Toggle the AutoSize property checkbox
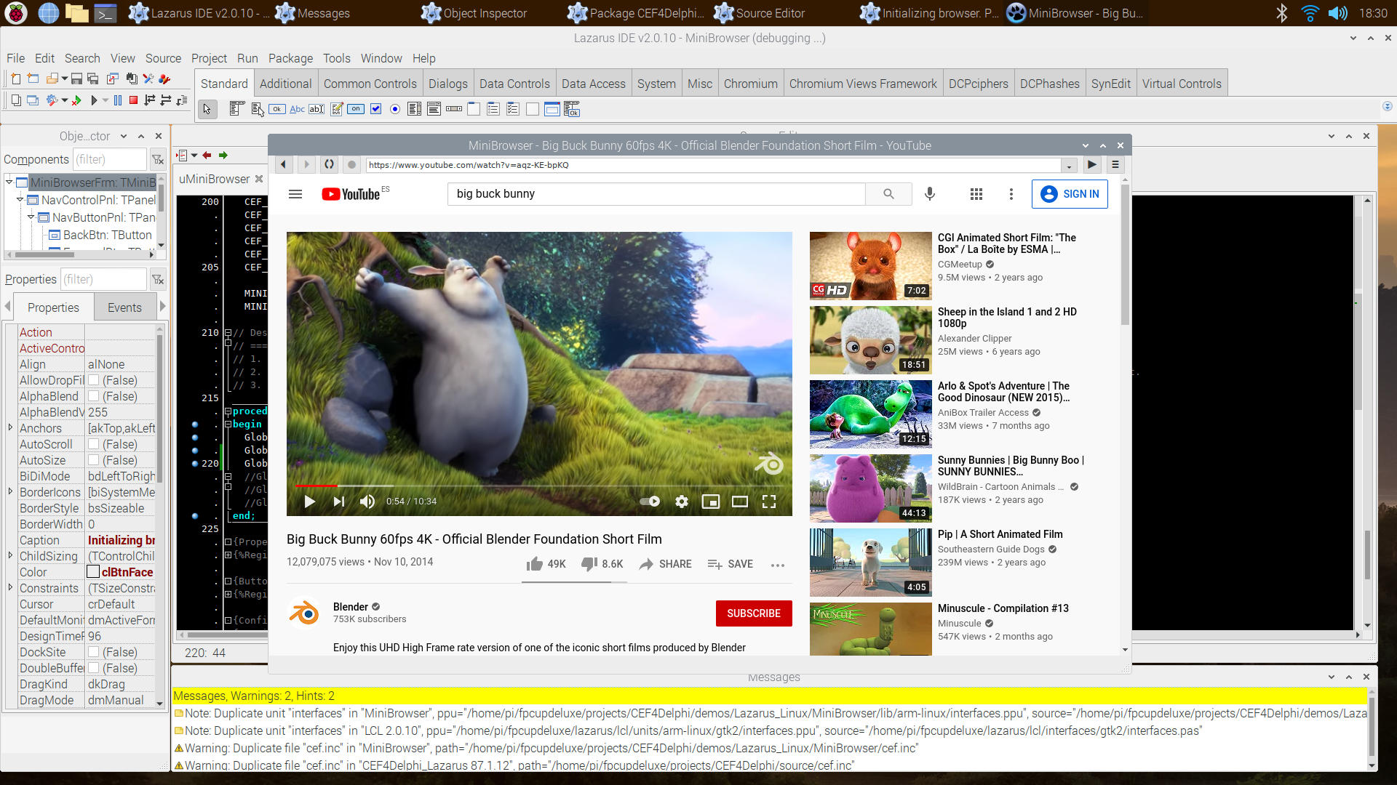Viewport: 1397px width, 785px height. coord(94,460)
